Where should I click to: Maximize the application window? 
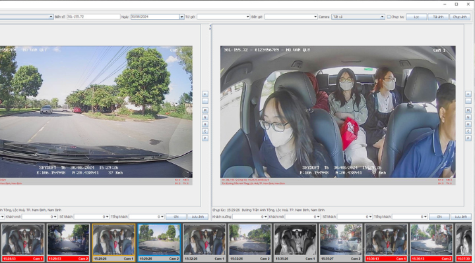457,4
